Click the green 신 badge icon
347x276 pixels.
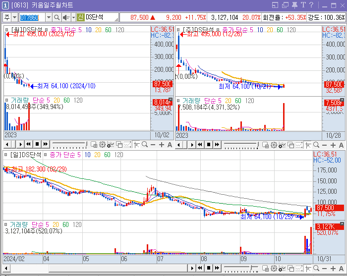80,17
